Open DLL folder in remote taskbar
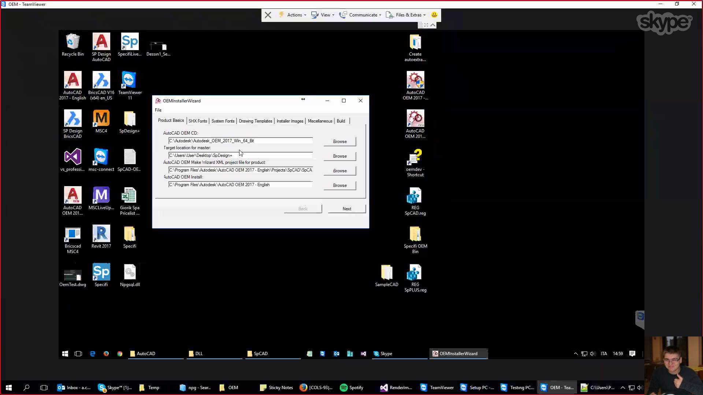Viewport: 703px width, 395px height. coord(215,354)
